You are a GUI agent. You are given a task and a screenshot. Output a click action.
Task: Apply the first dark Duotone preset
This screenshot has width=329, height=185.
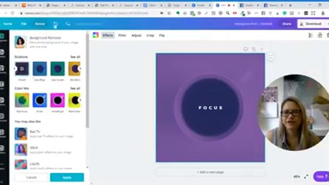point(22,68)
